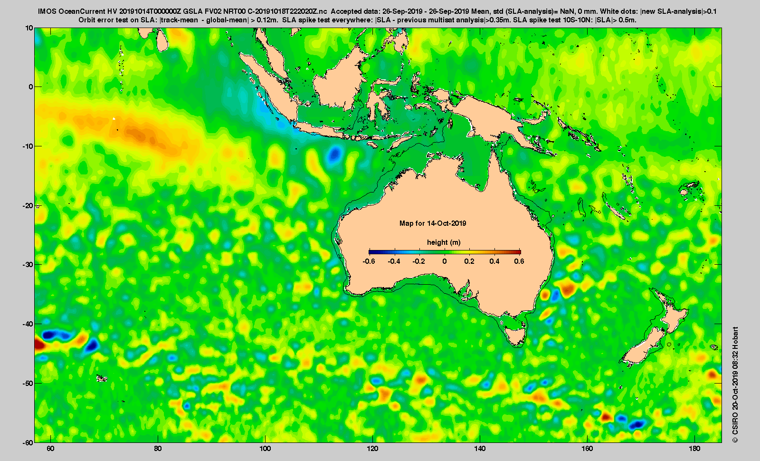
Task: Click the 0.4 colorbar tick label
Action: [494, 261]
